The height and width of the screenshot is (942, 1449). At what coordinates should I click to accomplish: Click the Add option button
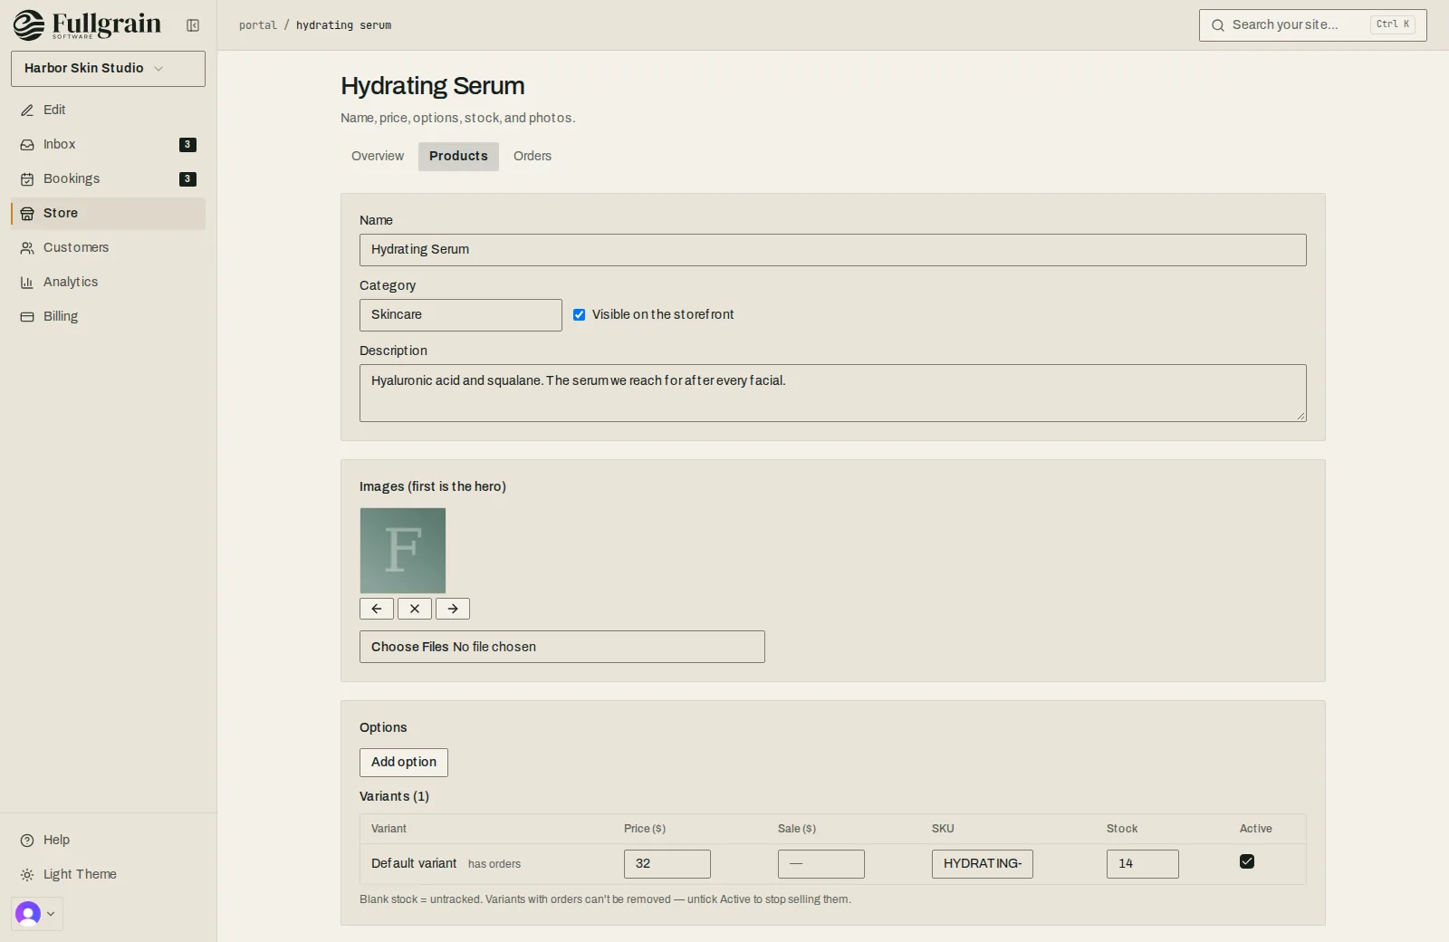click(x=404, y=763)
